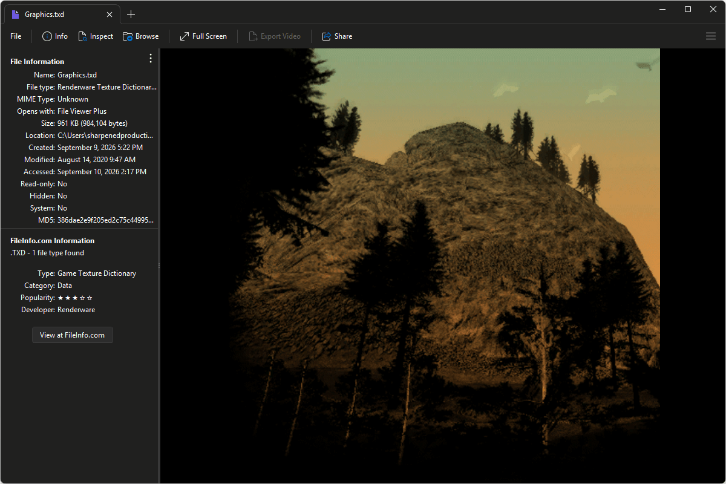Select the Created date September 9, 2026
This screenshot has height=484, width=726.
[100, 148]
